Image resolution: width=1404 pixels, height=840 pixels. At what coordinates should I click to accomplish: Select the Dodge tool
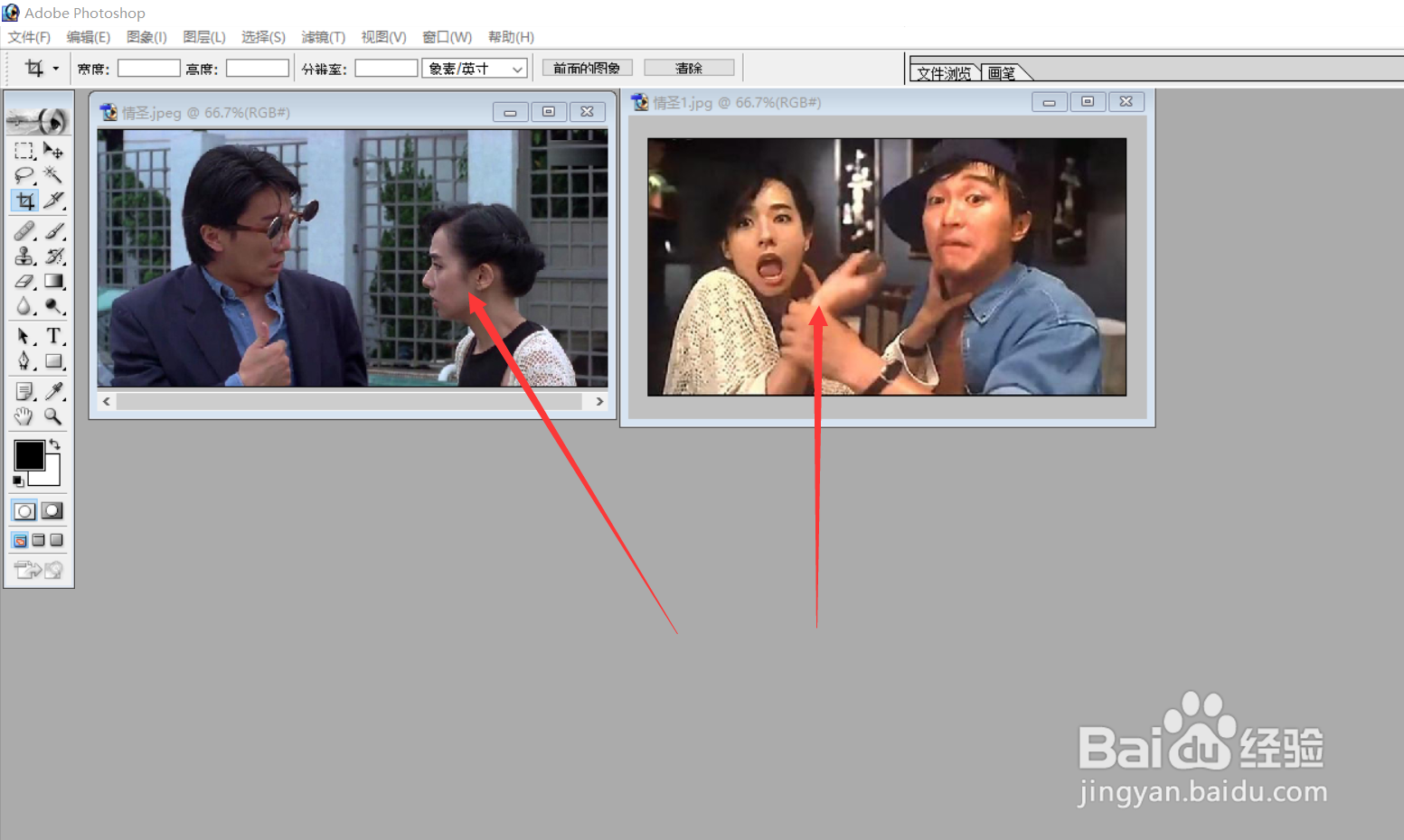coord(53,307)
